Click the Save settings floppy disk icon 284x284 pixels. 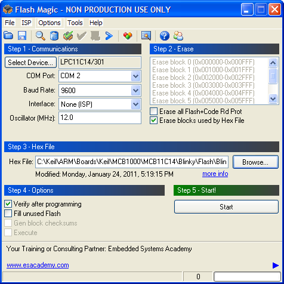coord(22,36)
